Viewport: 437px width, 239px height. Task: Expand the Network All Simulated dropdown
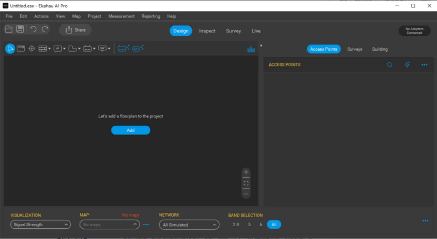[189, 224]
